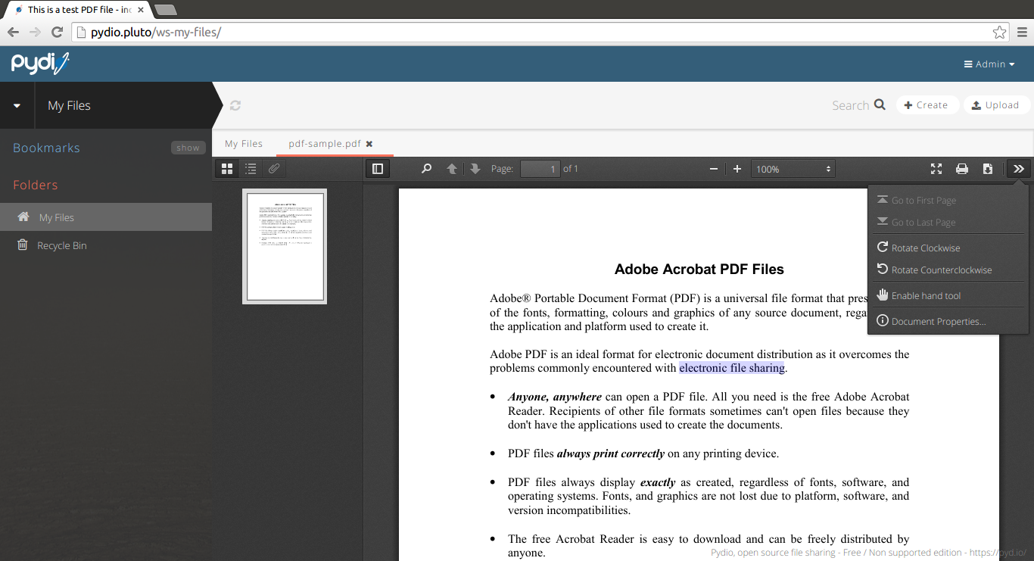Click the refresh icon beside My Files
The width and height of the screenshot is (1034, 561).
click(x=235, y=106)
